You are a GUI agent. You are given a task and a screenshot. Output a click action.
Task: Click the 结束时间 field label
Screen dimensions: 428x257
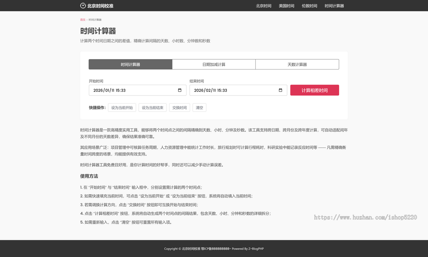[197, 81]
